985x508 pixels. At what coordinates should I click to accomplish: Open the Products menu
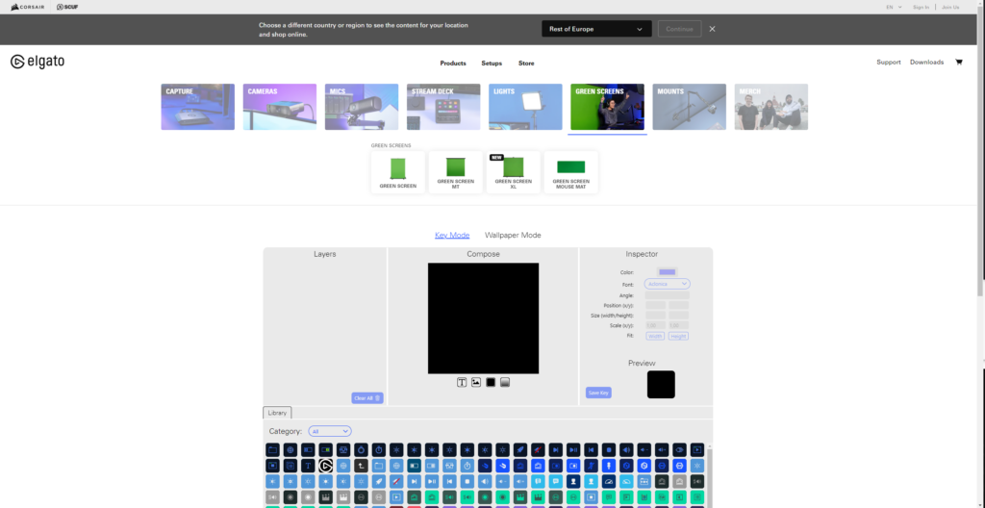click(453, 63)
